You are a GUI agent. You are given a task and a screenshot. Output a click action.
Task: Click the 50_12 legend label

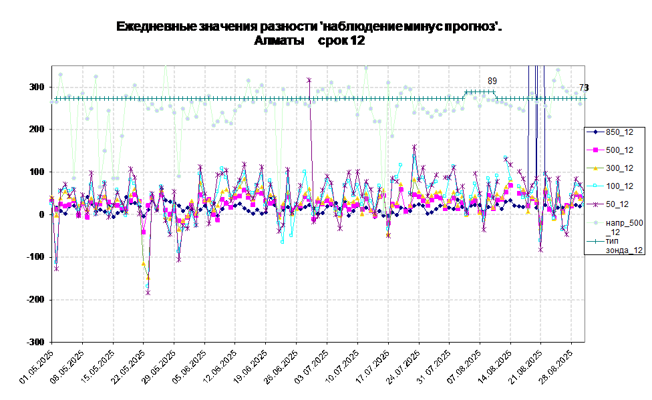617,204
